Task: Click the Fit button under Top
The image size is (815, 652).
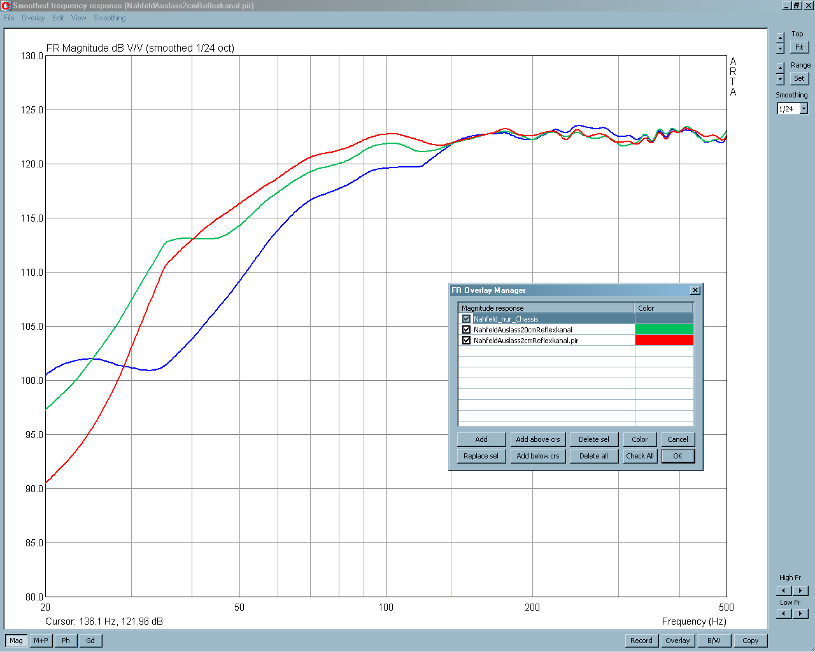Action: (x=799, y=47)
